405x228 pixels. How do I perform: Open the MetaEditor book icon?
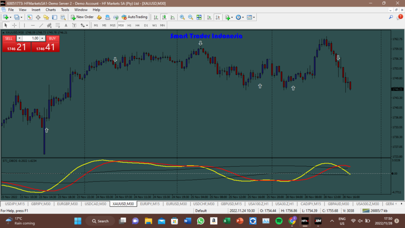[x=99, y=17]
